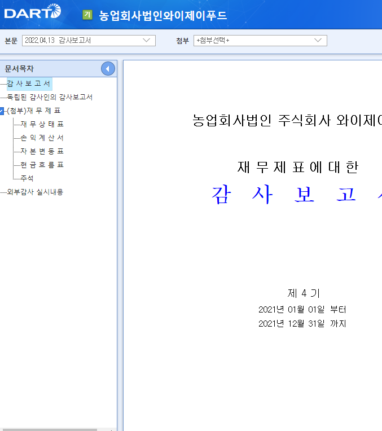382x431 pixels.
Task: Click the 재 무 제 표 에 대 한 heading
Action: 298,167
